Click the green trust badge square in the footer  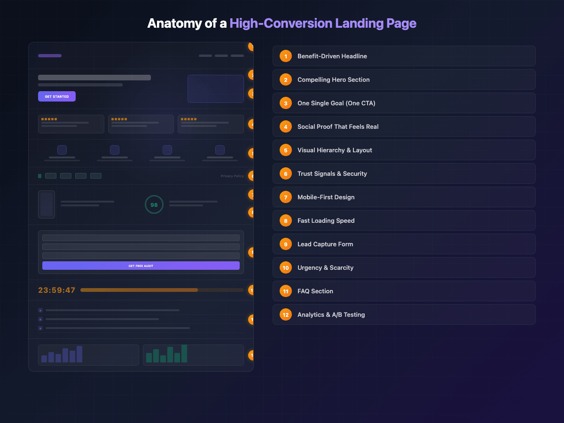point(39,175)
